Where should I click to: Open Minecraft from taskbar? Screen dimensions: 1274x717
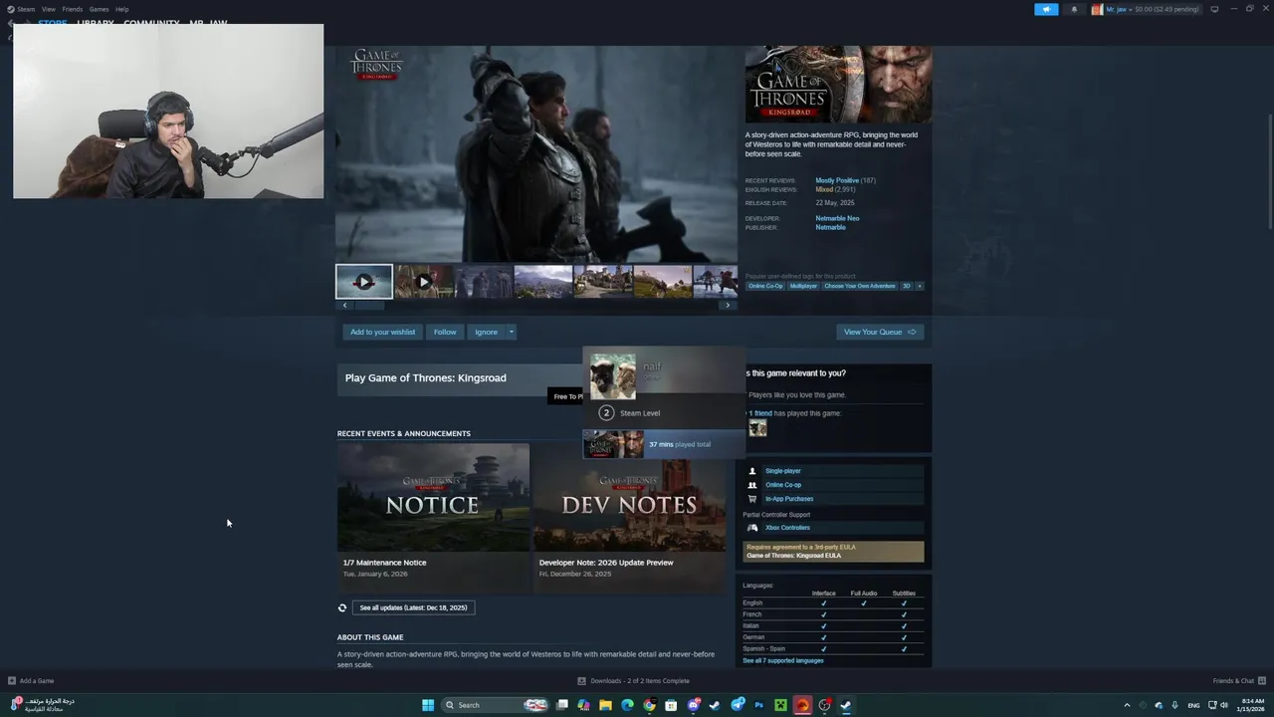[x=781, y=705]
